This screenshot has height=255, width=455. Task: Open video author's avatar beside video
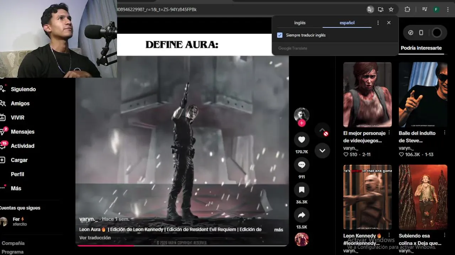pyautogui.click(x=301, y=115)
